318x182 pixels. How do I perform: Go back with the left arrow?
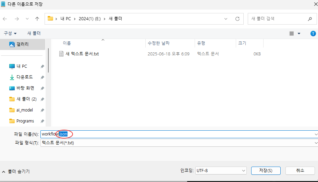coord(5,19)
